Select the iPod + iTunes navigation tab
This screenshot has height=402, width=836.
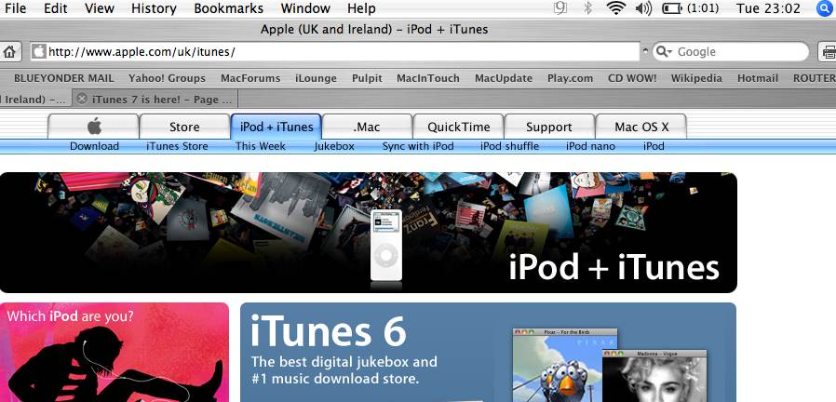pos(276,127)
